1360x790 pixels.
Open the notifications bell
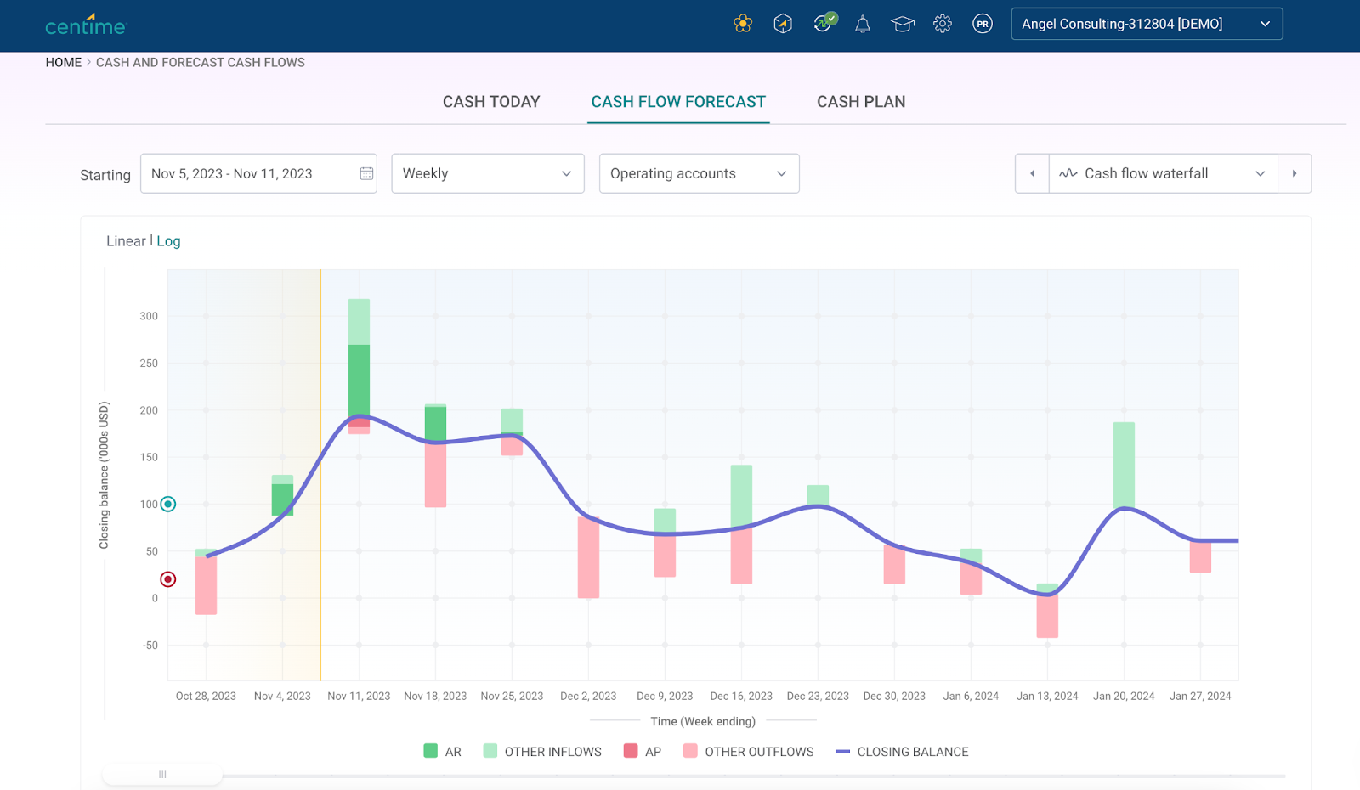[863, 24]
